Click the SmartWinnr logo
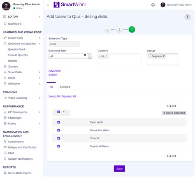195x177 pixels. pos(70,5)
